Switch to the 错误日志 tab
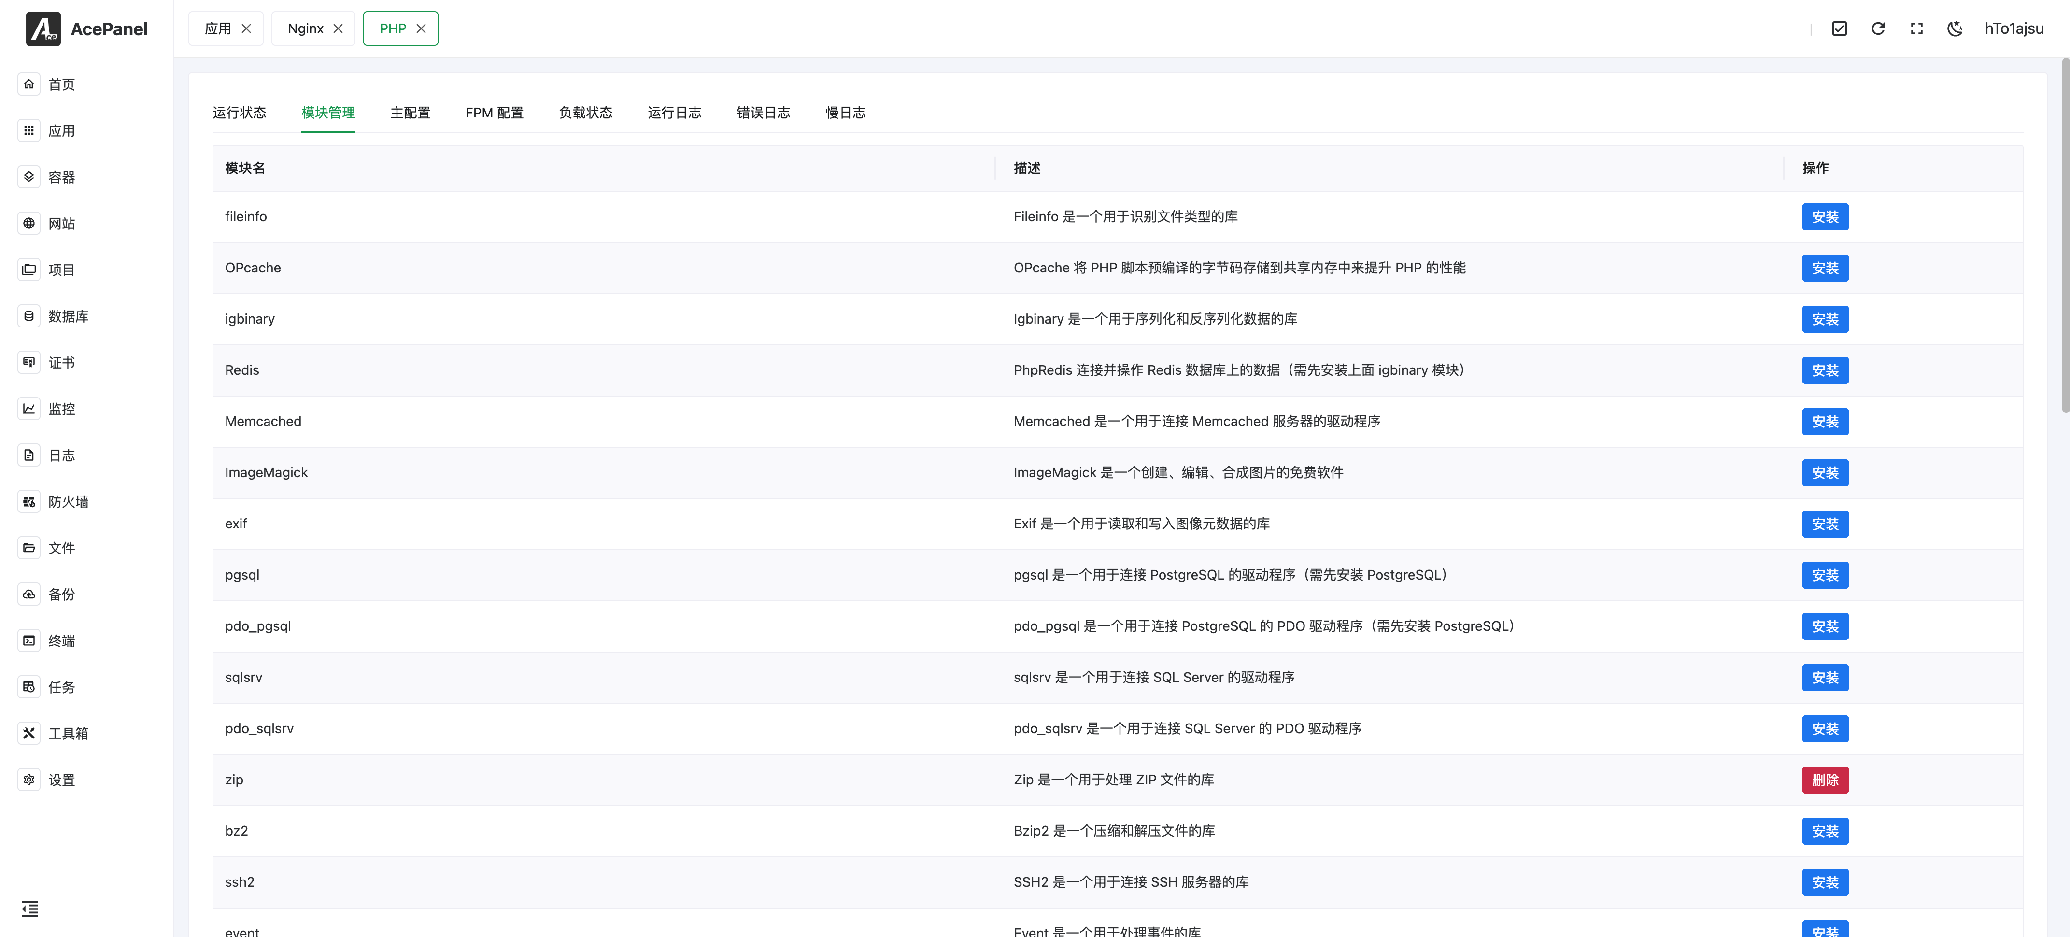This screenshot has height=937, width=2070. tap(764, 113)
